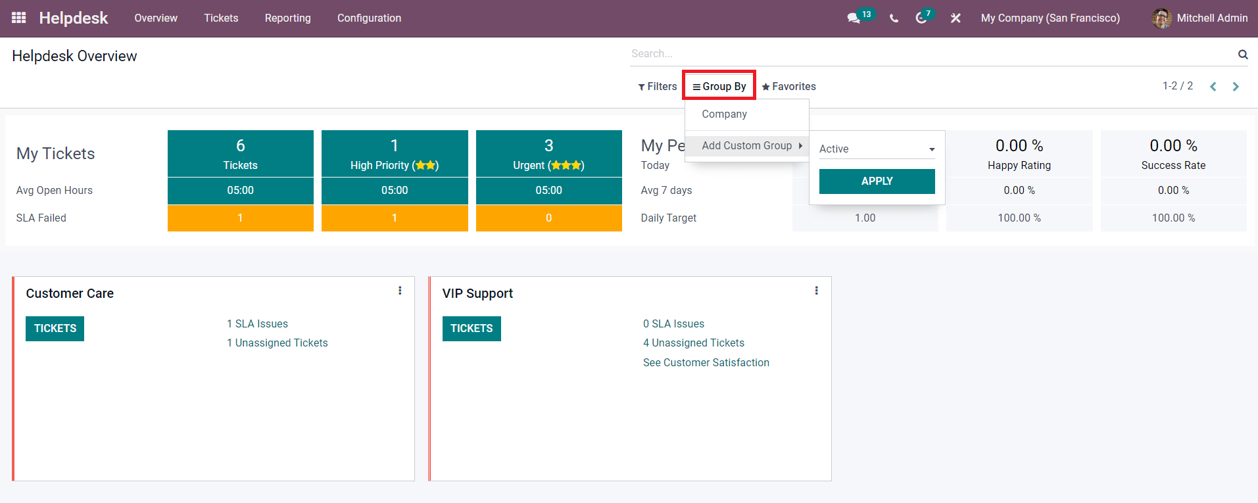Open the Favorites dropdown
Image resolution: width=1258 pixels, height=503 pixels.
tap(788, 87)
